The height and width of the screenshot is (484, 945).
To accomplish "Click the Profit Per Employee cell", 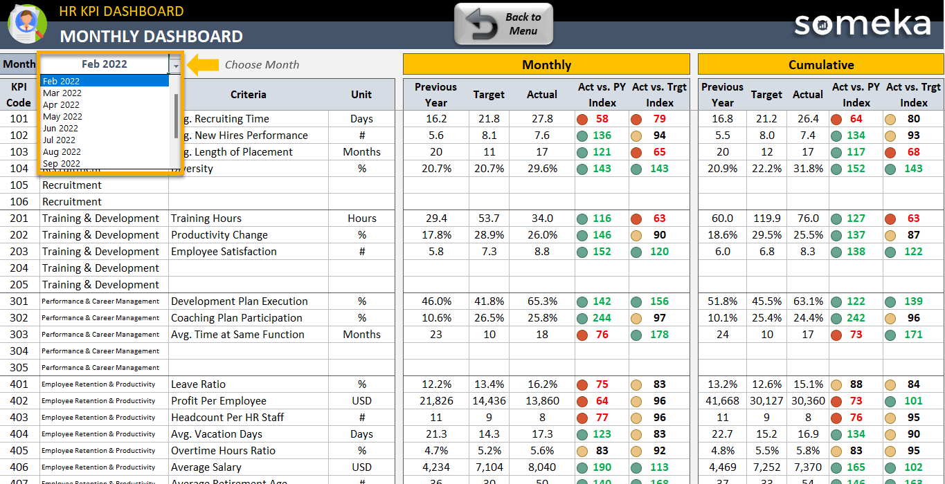I will 249,401.
